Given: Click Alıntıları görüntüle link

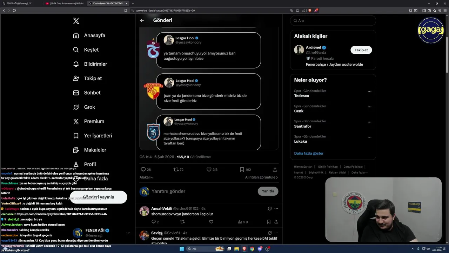Looking at the screenshot, I should [x=261, y=177].
